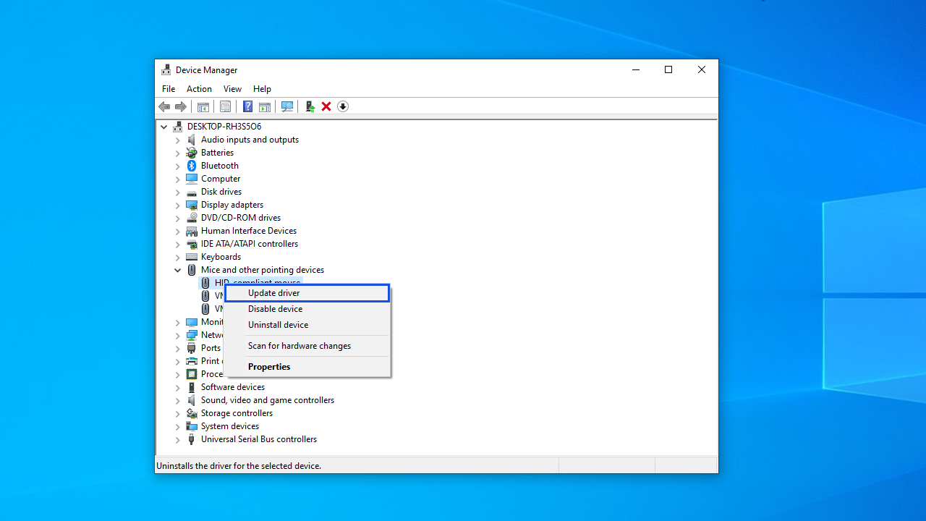Click the IDE ATA/ATAPI controllers icon
Viewport: 926px width, 521px height.
192,244
